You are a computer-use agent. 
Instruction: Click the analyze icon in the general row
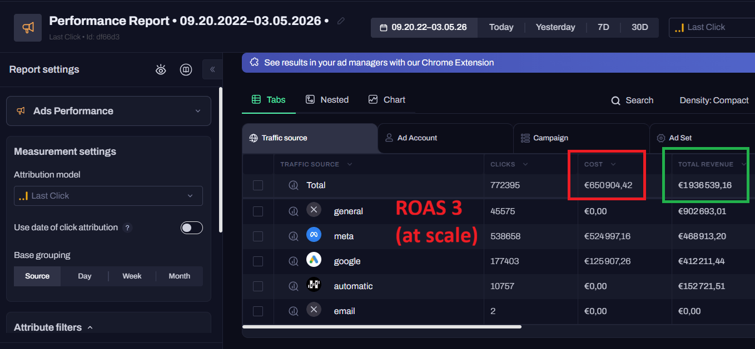[294, 211]
